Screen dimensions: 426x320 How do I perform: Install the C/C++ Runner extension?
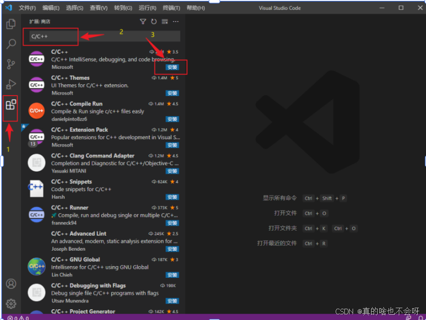172,223
